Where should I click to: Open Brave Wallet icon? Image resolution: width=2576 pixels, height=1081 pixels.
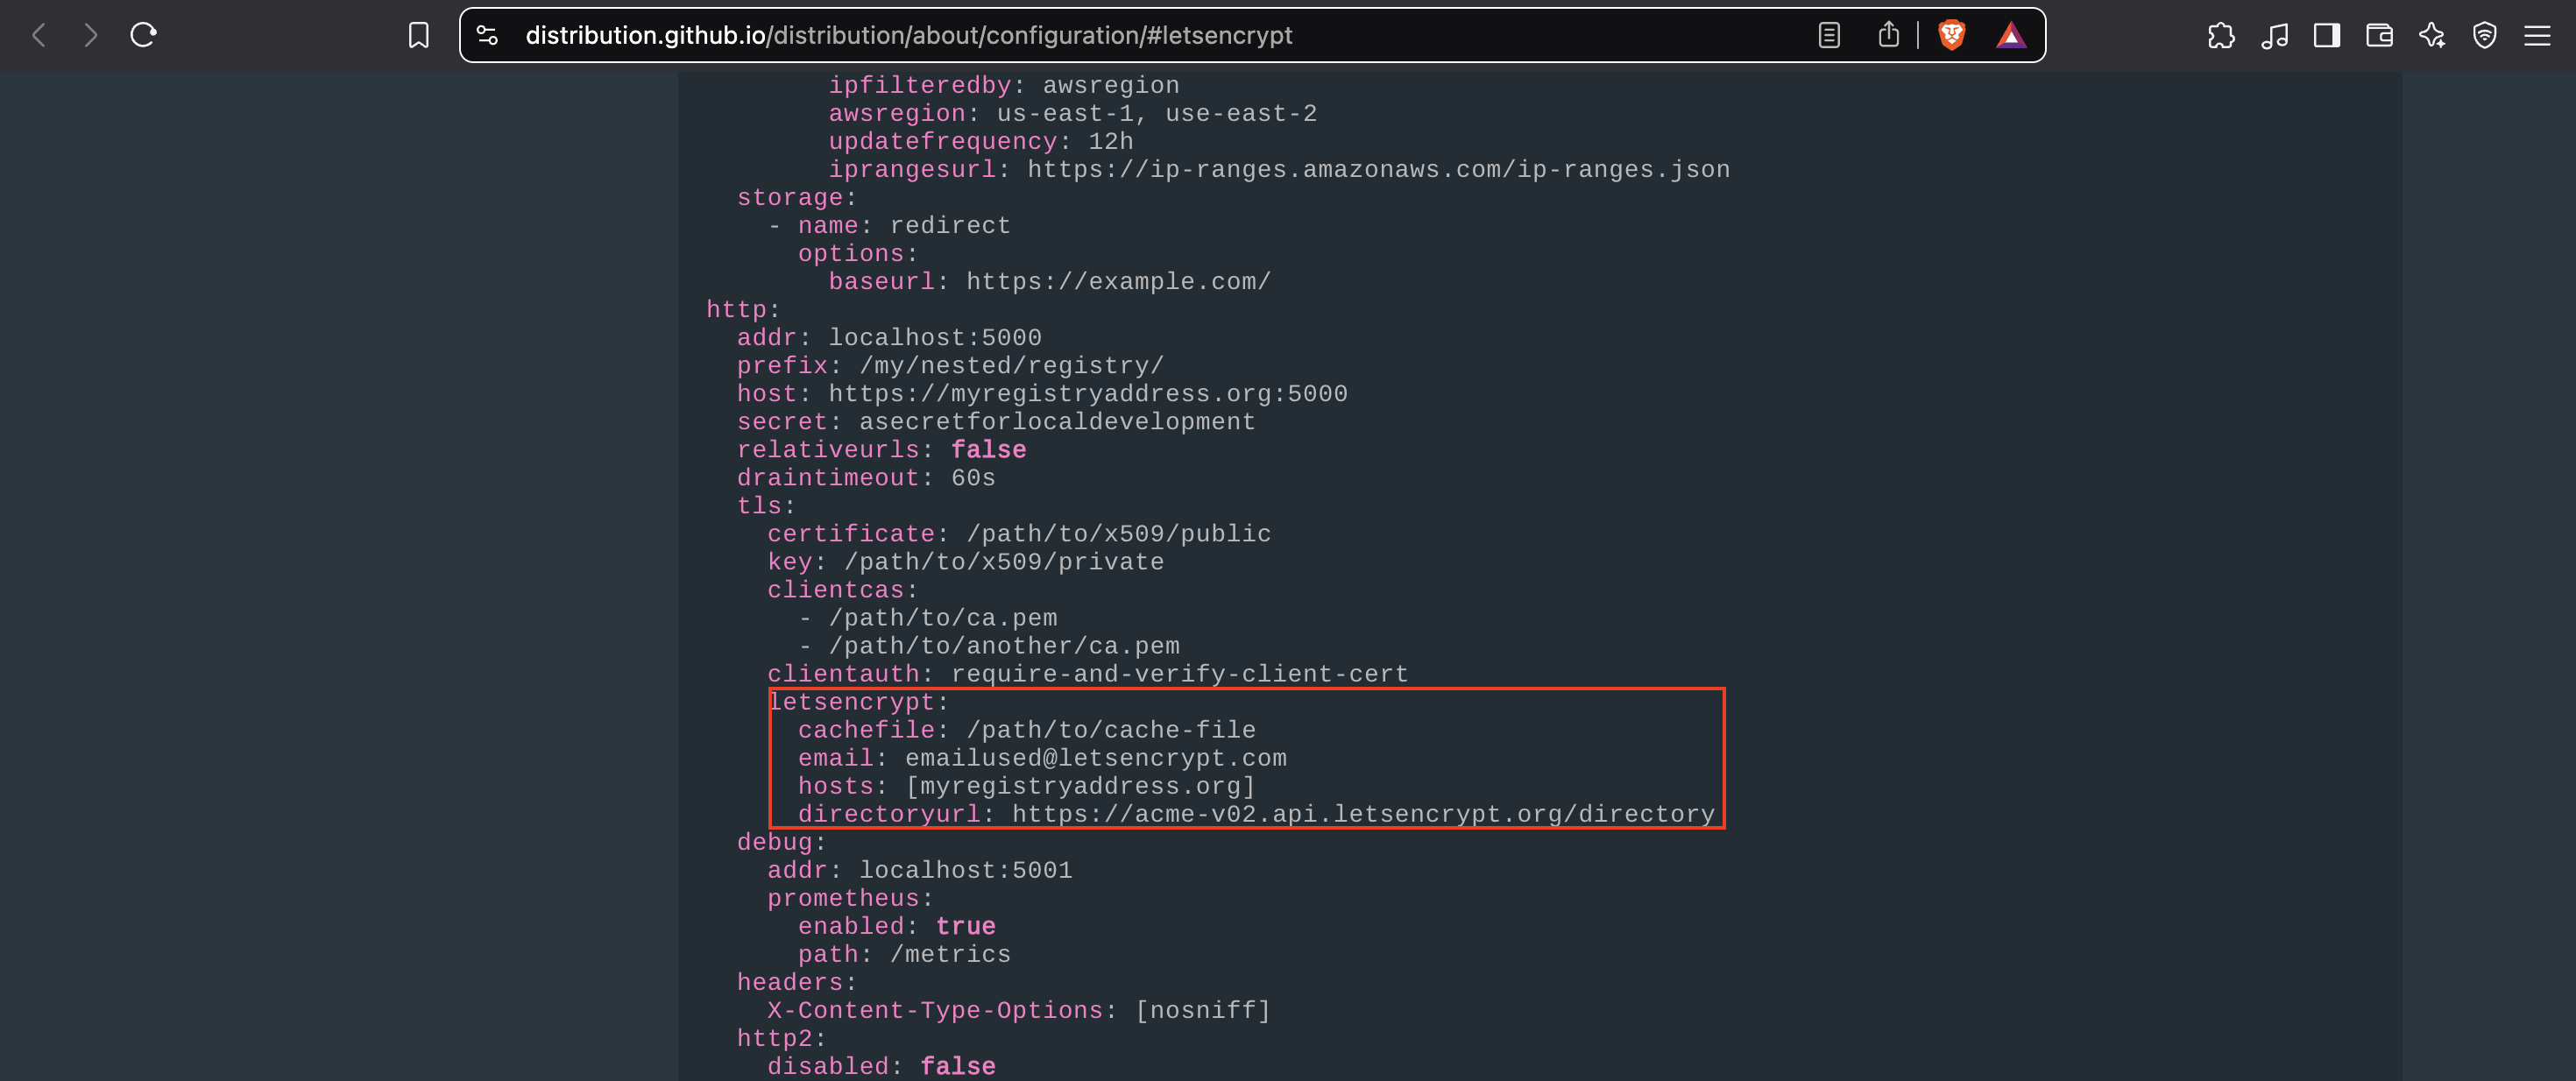click(2379, 36)
